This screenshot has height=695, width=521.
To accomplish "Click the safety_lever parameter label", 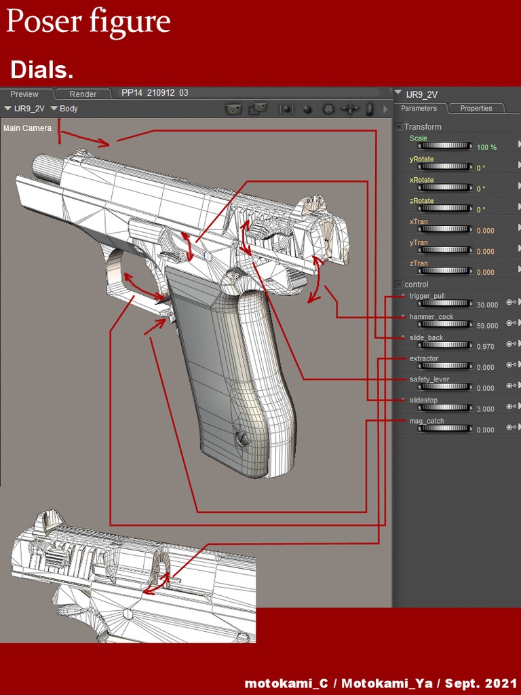I will tap(429, 379).
